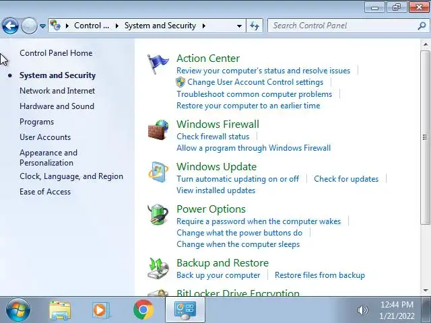
Task: Restore your computer to an earlier time
Action: pyautogui.click(x=248, y=106)
